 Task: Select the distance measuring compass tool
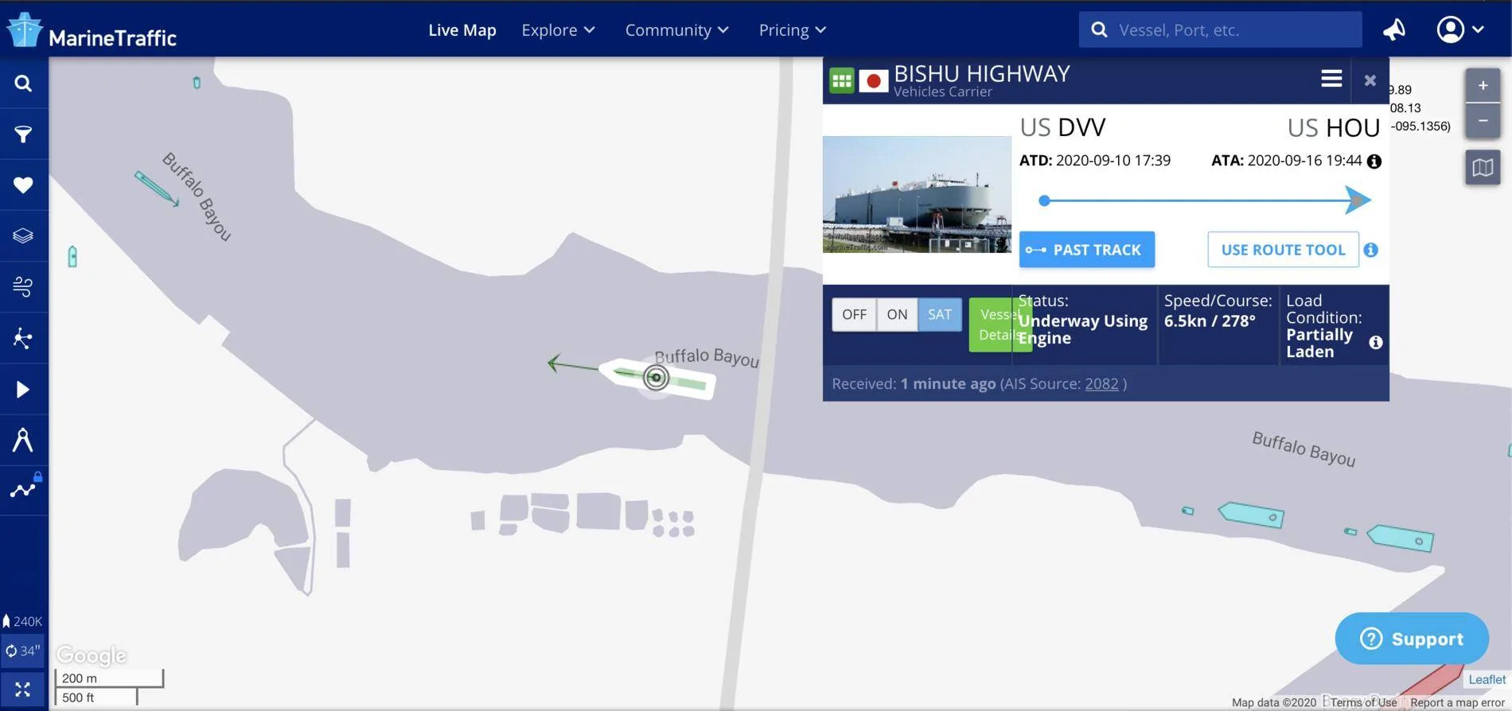23,440
